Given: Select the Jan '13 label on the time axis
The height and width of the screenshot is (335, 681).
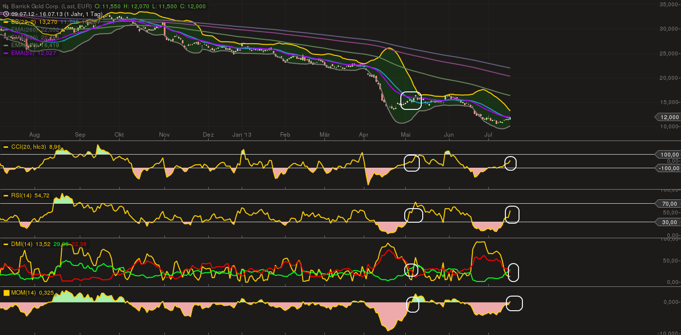Looking at the screenshot, I should [x=242, y=135].
